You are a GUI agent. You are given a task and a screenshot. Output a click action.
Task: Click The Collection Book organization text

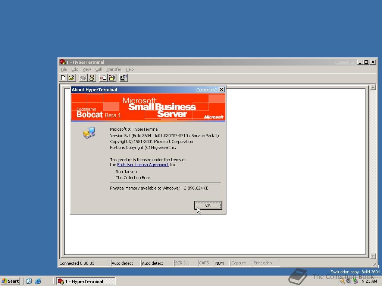point(133,178)
